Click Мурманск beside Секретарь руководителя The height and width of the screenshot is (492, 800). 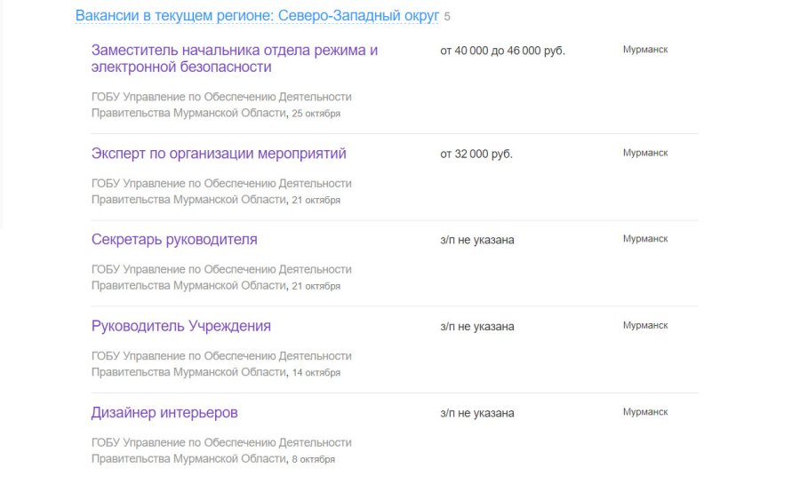pyautogui.click(x=644, y=239)
